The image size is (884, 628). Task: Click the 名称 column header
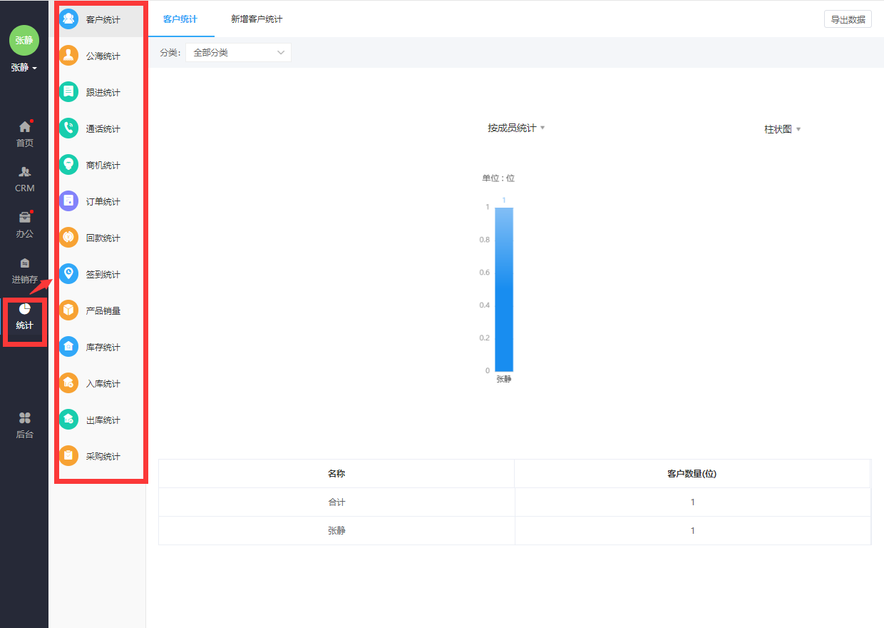(x=336, y=474)
